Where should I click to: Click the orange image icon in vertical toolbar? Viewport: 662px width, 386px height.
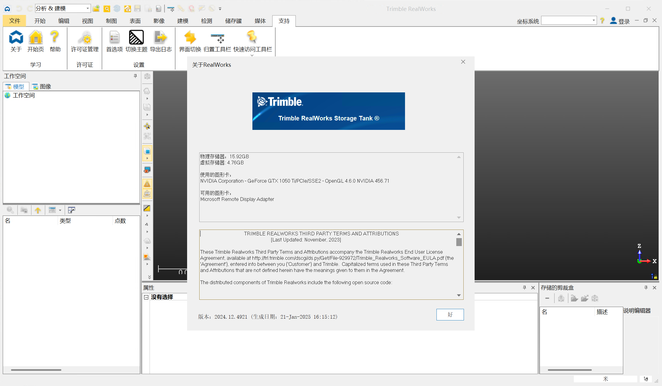click(x=147, y=257)
